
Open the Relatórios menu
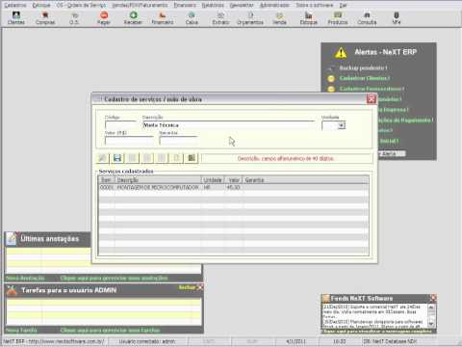(213, 5)
